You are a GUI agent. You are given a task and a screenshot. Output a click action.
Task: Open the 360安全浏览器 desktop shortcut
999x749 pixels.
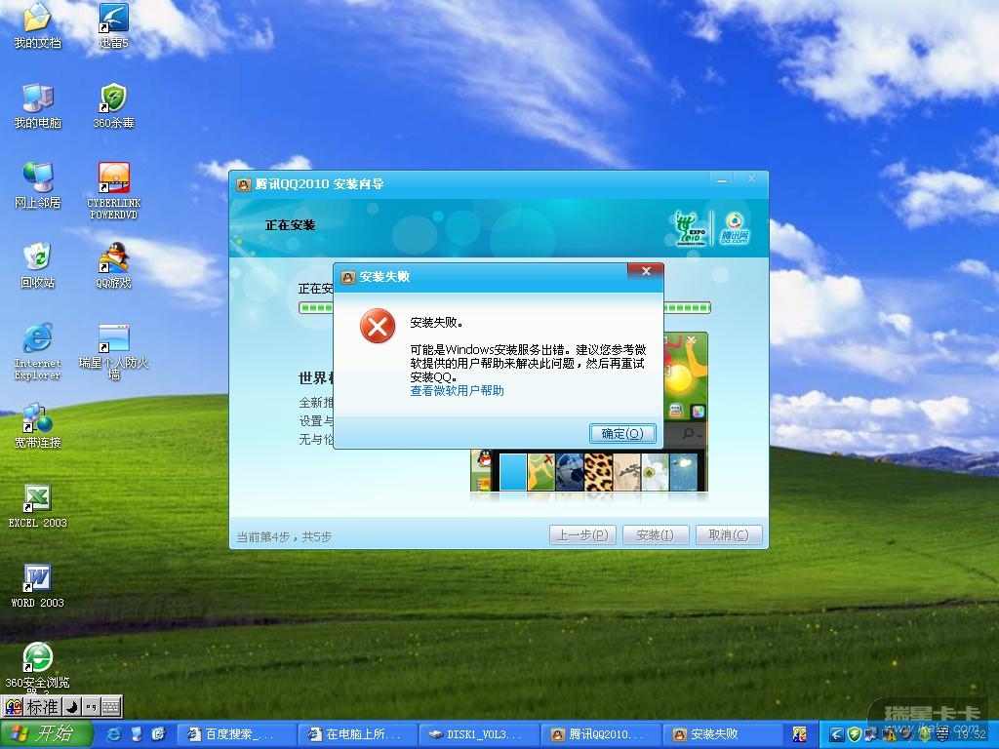click(x=37, y=667)
